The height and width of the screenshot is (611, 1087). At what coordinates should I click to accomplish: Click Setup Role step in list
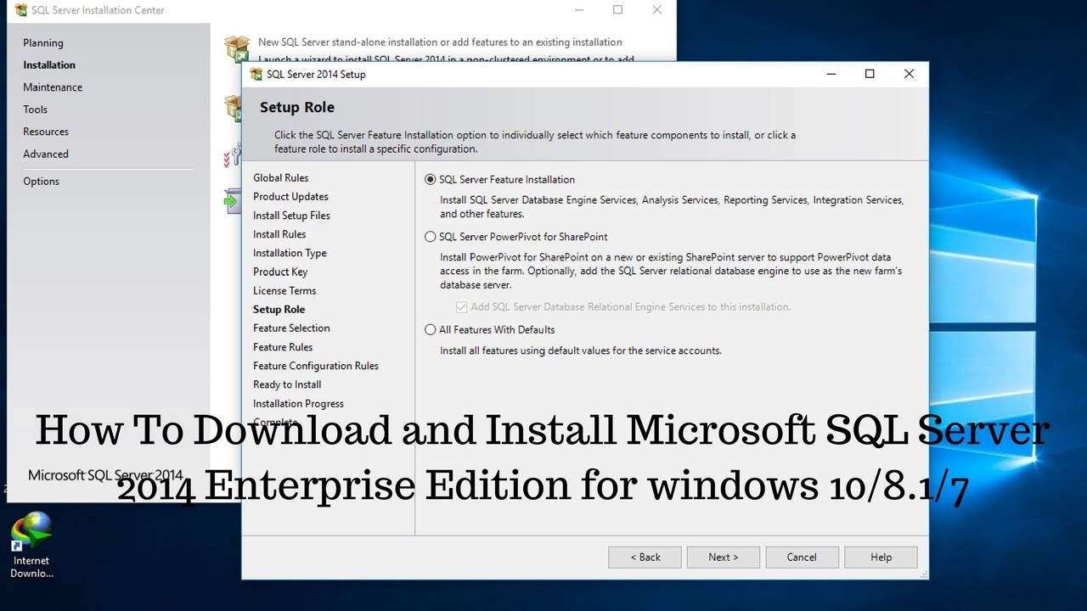(x=279, y=309)
